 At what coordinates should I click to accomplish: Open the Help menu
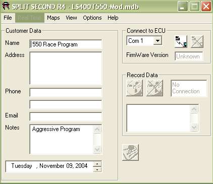pos(113,18)
